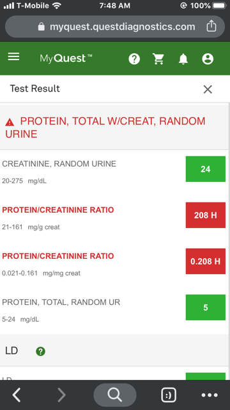Image resolution: width=230 pixels, height=410 pixels.
Task: Tap the green creatinine value 24
Action: 206,169
